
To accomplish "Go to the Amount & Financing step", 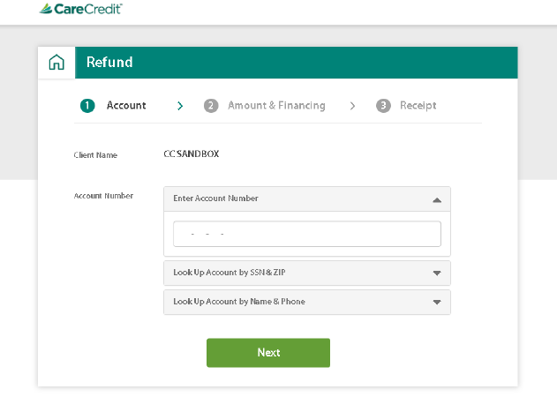I will (x=276, y=106).
